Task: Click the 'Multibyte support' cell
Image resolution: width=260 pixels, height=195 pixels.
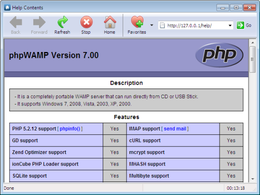Action: (x=173, y=176)
